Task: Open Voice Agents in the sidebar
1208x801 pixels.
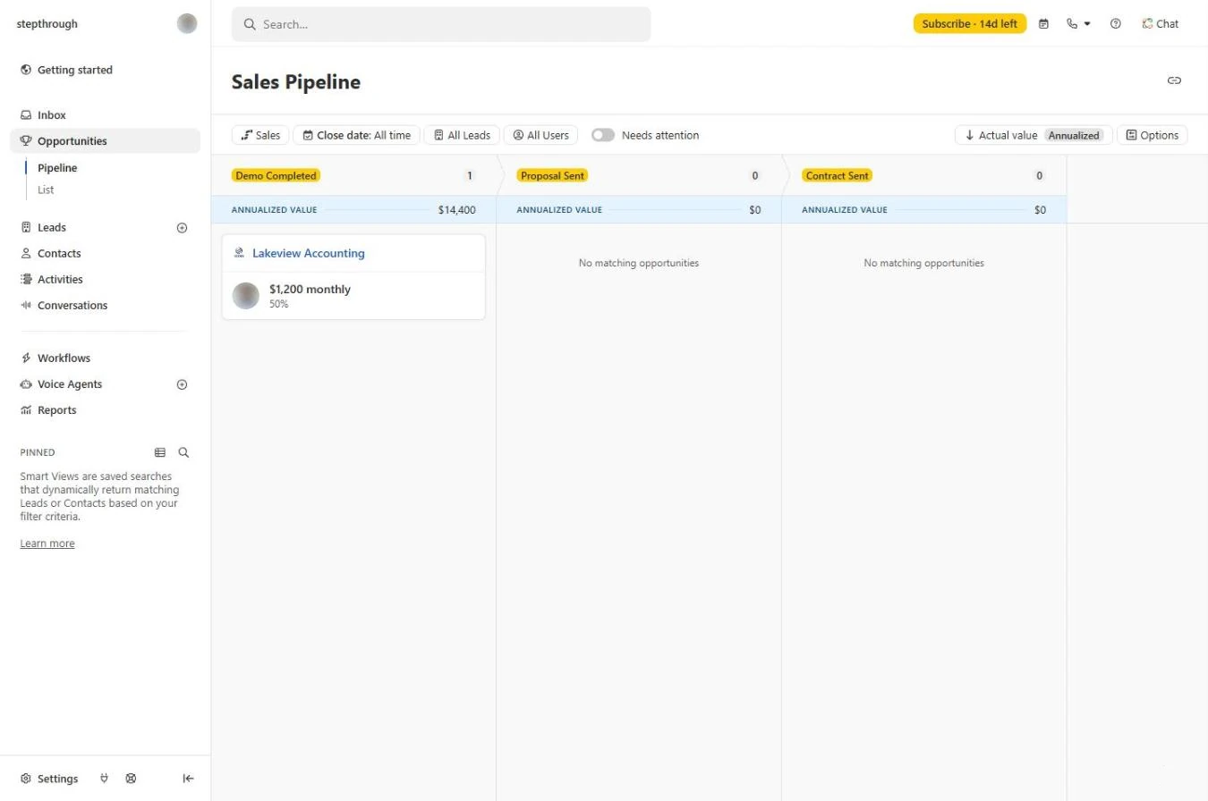Action: pos(70,384)
